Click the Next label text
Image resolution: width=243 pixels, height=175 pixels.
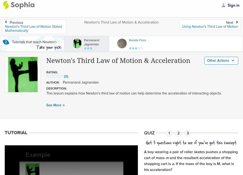tap(230, 22)
